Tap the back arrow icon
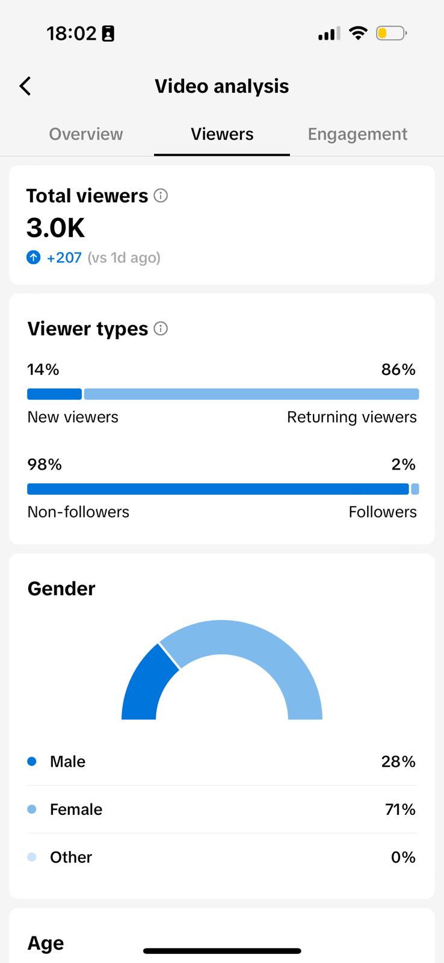This screenshot has height=963, width=444. click(25, 86)
